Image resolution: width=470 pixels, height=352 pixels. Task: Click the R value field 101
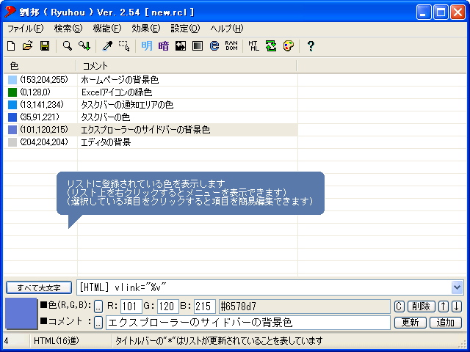[131, 307]
